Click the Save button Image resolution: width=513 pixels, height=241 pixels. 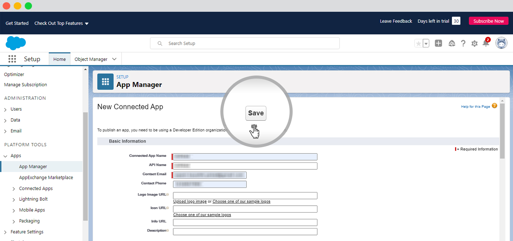(256, 113)
